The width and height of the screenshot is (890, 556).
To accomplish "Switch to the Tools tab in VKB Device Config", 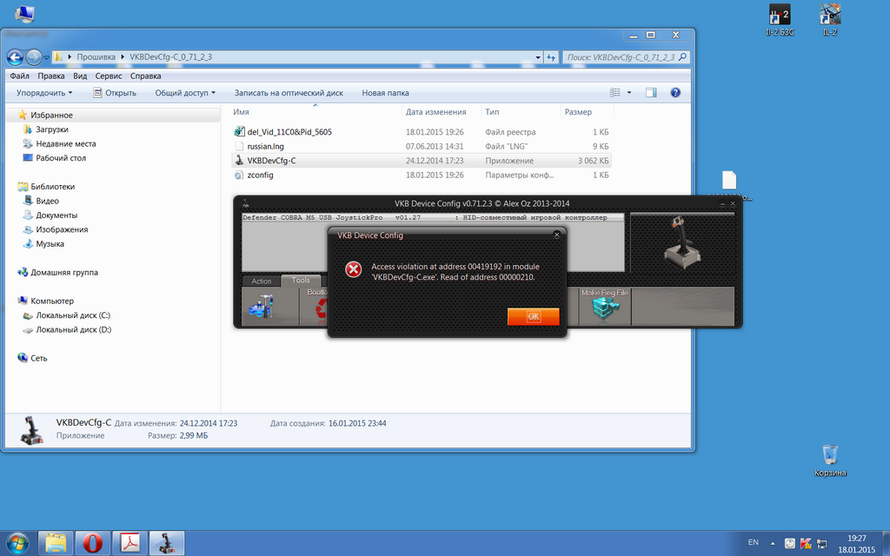I will pyautogui.click(x=300, y=281).
